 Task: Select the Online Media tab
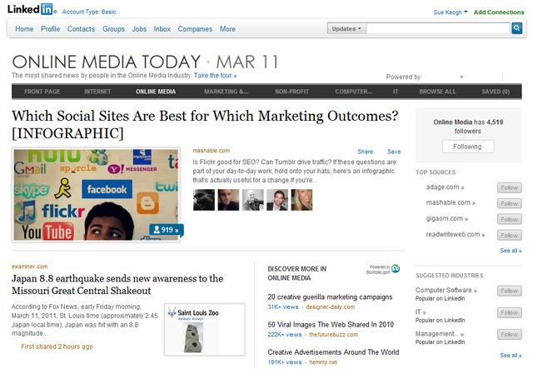156,92
